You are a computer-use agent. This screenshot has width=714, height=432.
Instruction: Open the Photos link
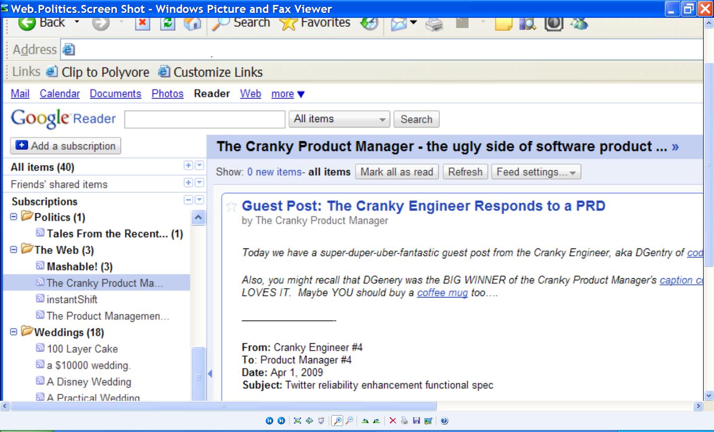[168, 94]
